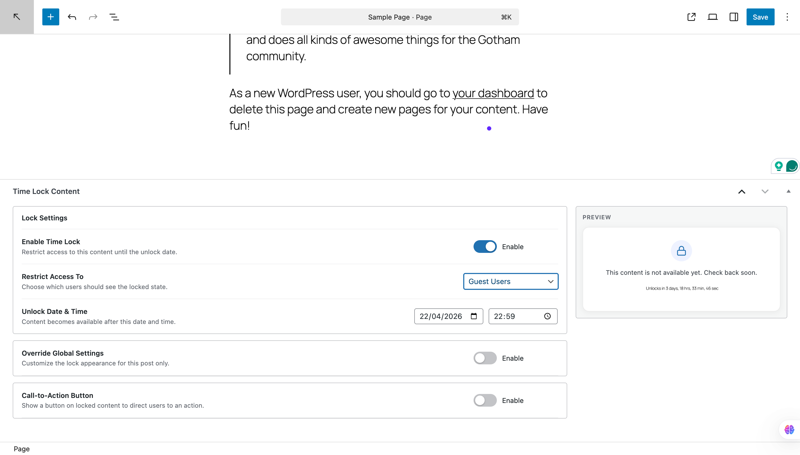Switch the laptop device preview icon
800x455 pixels.
712,17
